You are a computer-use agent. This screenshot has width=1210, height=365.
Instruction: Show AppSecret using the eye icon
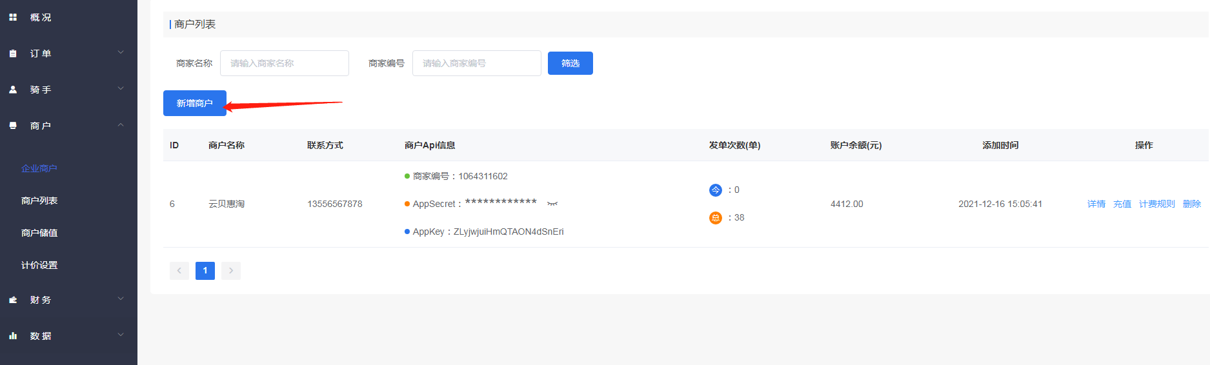coord(552,204)
